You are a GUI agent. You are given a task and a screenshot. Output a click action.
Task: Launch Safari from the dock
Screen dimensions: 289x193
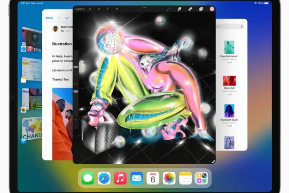click(x=104, y=178)
